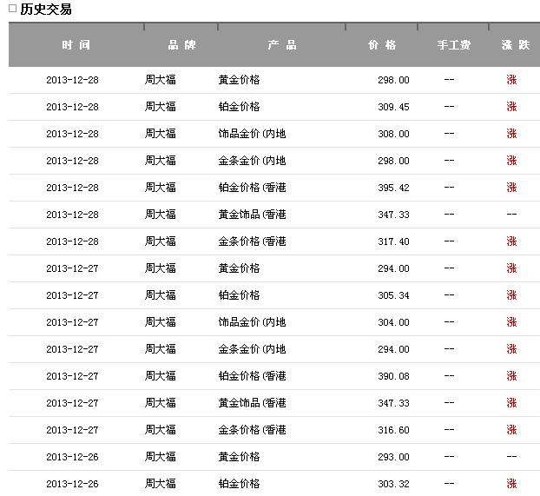Image resolution: width=540 pixels, height=496 pixels.
Task: Click 周大福 in the 316.60 row
Action: 160,429
